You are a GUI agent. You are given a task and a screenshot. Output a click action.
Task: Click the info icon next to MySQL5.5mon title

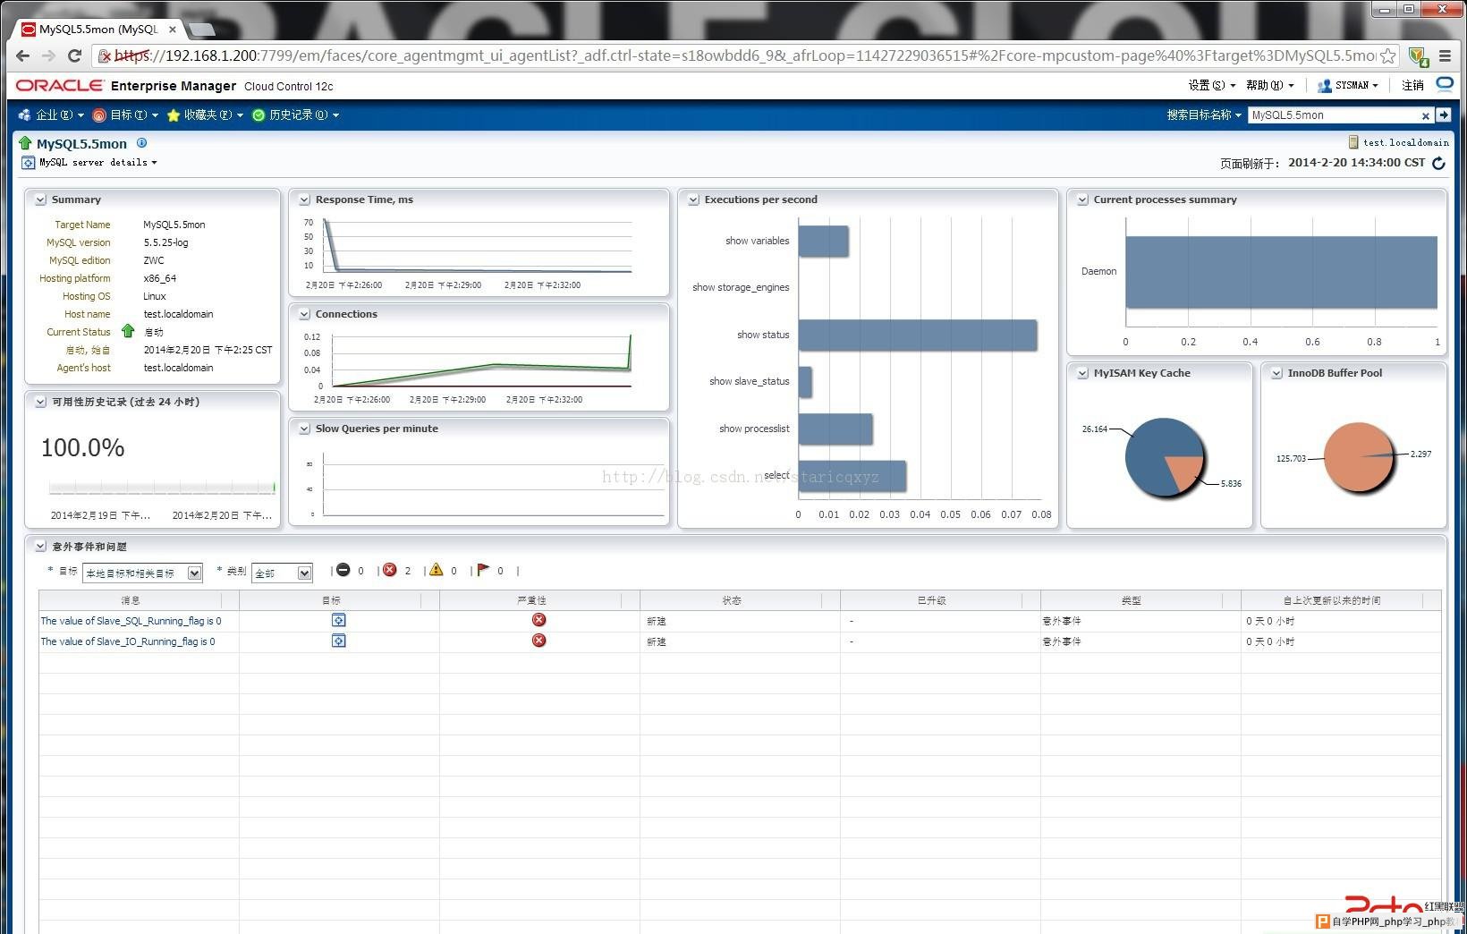click(141, 143)
